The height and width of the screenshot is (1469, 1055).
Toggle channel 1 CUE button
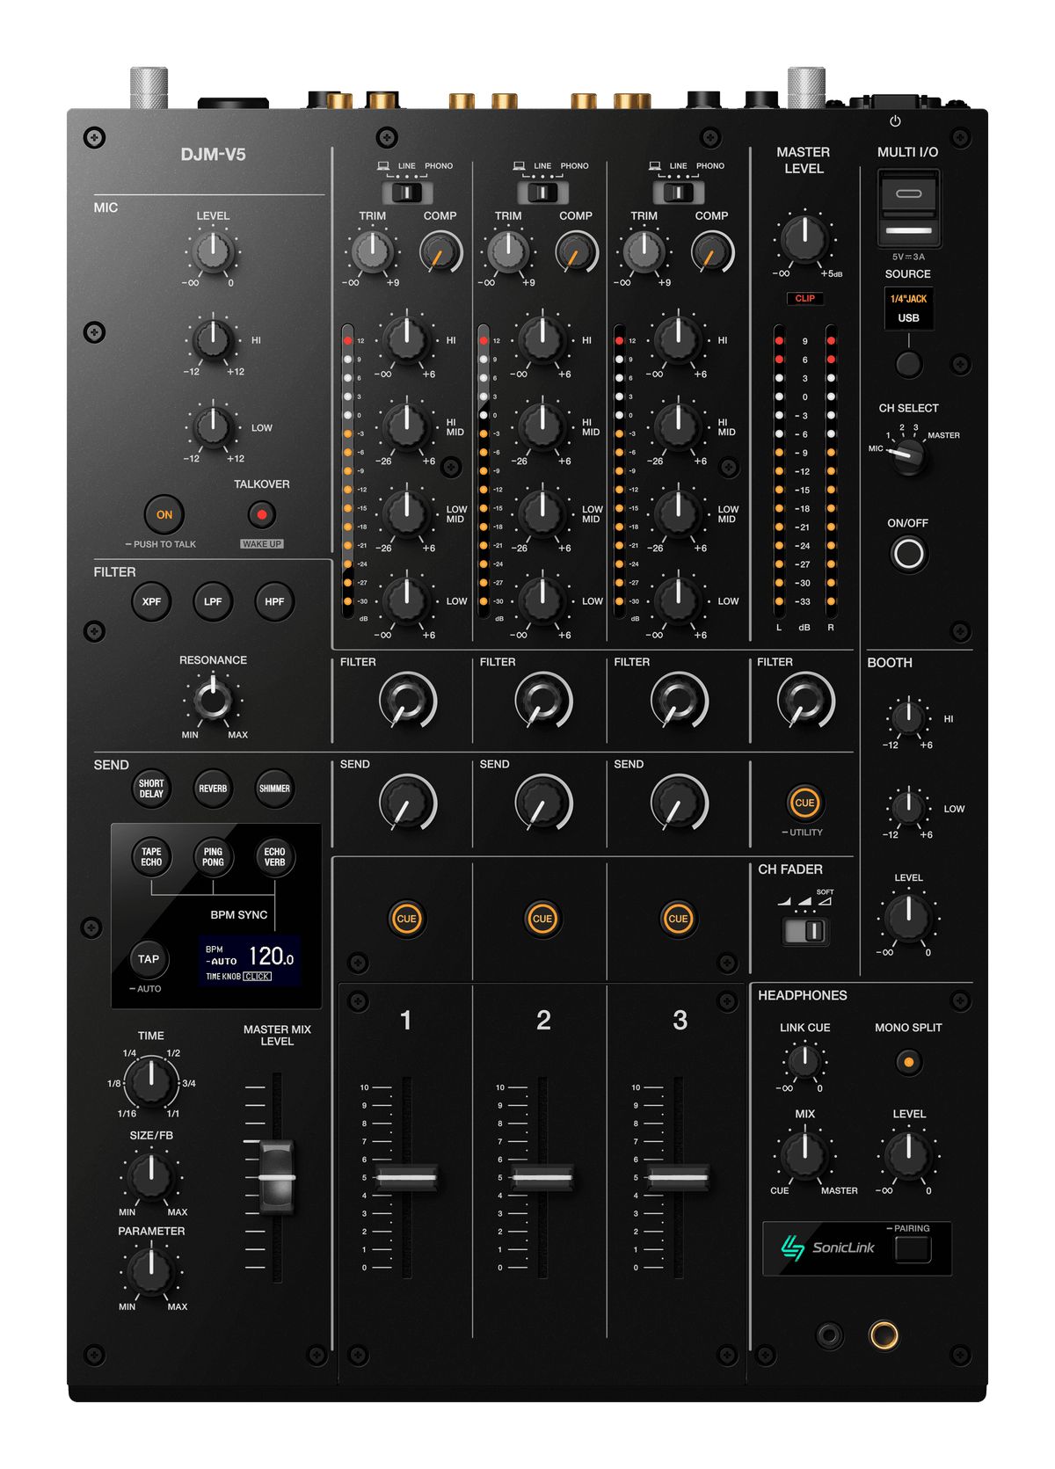[x=406, y=919]
